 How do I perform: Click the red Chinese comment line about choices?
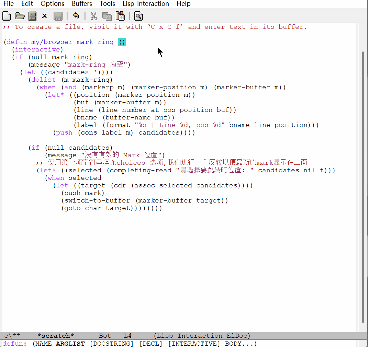click(x=171, y=162)
